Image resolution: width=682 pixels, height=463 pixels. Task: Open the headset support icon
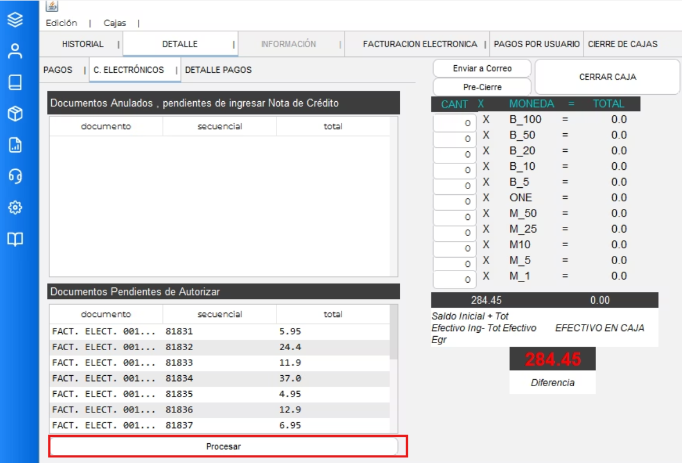click(x=15, y=176)
